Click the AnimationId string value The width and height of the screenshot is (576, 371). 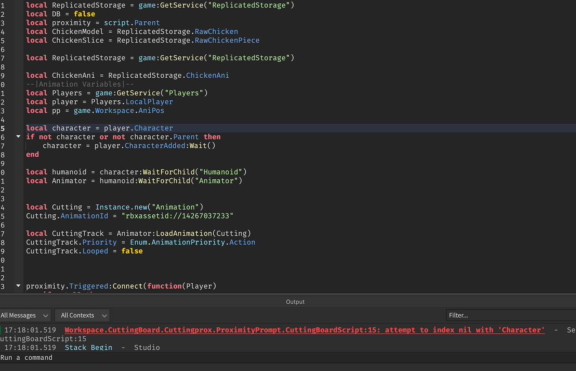pyautogui.click(x=177, y=216)
